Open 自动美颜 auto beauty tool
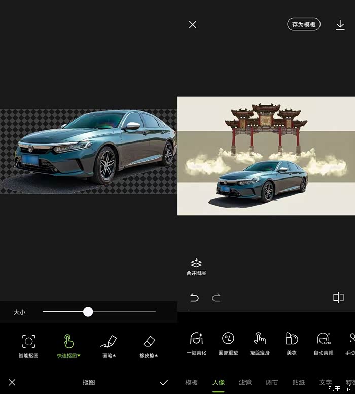Screen dimensions: 355x394 pos(324,343)
